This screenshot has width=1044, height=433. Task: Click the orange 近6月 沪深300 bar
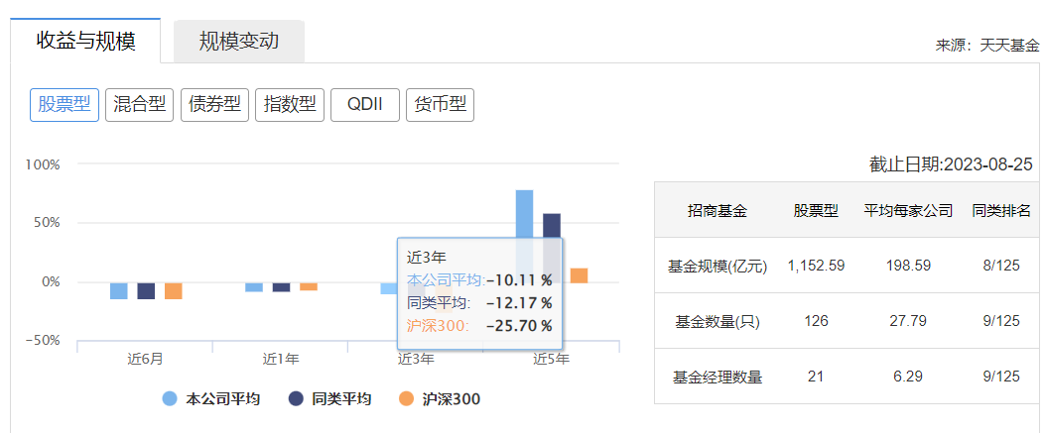174,290
